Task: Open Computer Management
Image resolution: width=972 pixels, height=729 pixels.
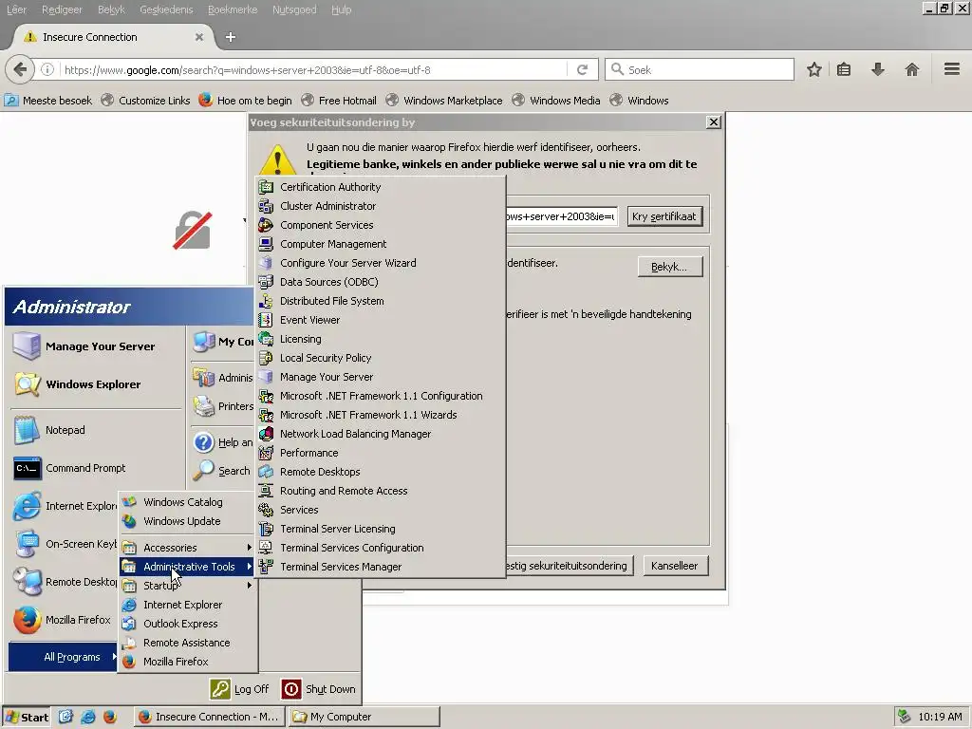Action: 381,244
